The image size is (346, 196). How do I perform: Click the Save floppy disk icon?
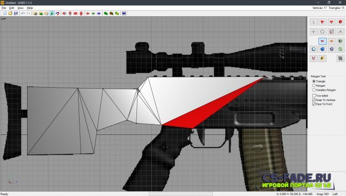pos(16,13)
